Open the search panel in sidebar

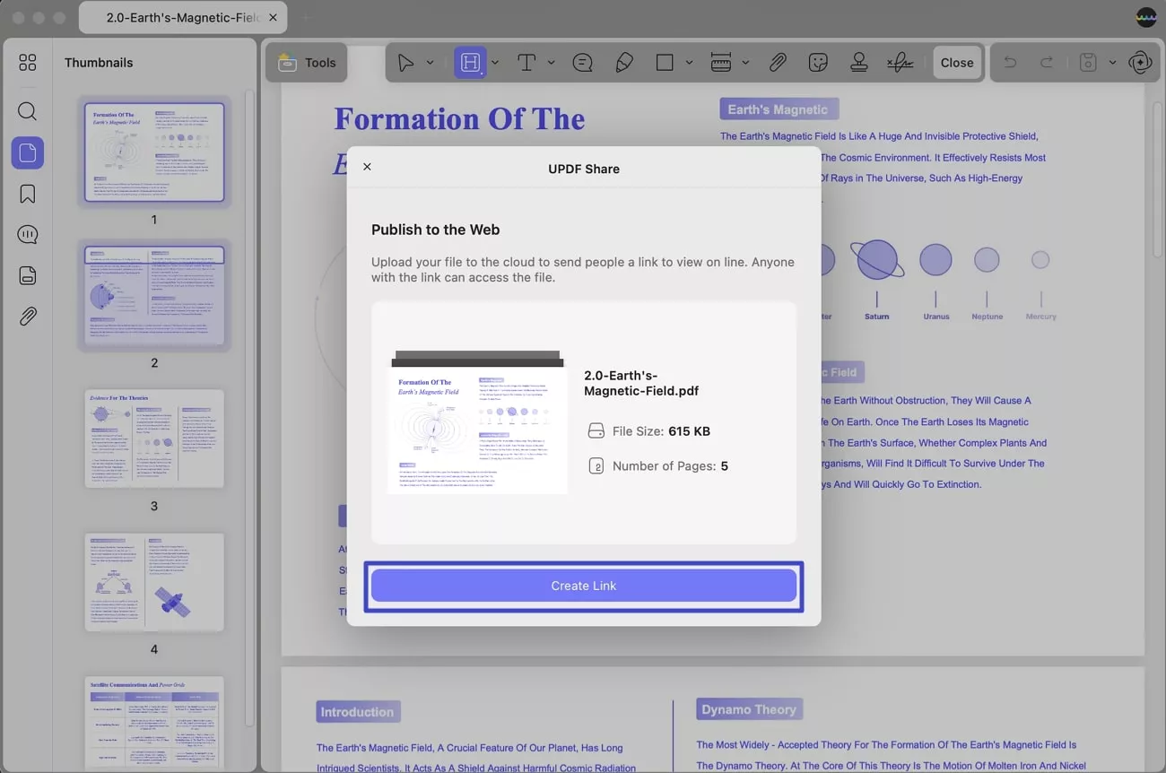(x=28, y=111)
